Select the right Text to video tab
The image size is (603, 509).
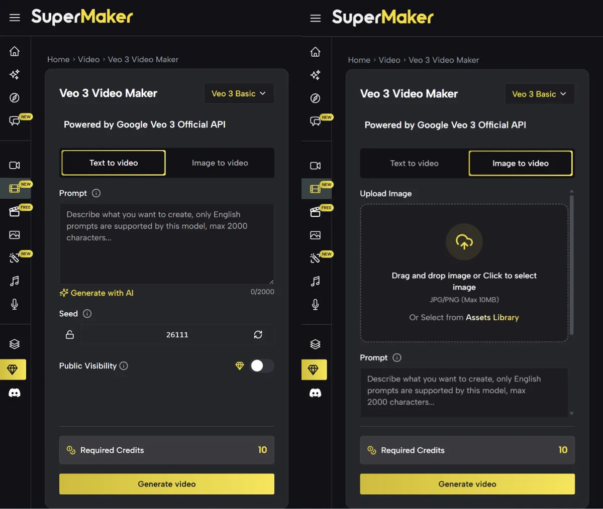414,163
